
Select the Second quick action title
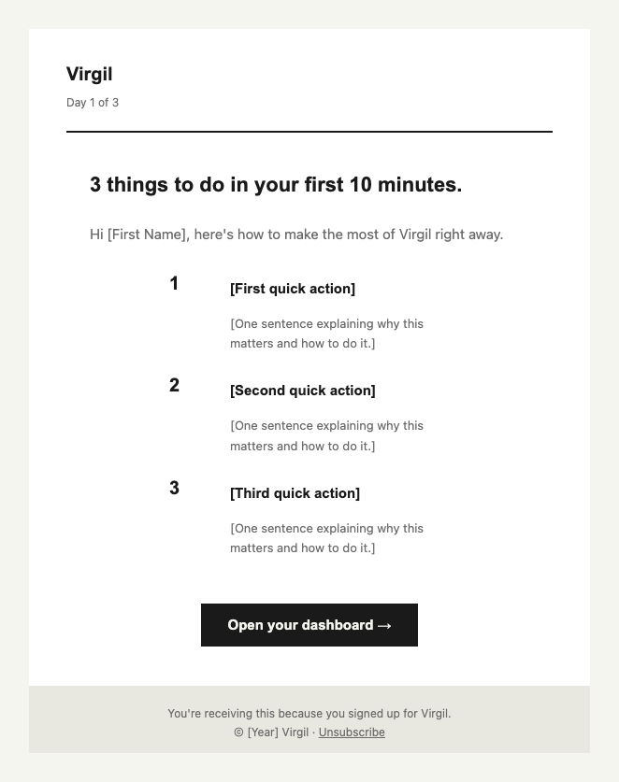point(303,391)
